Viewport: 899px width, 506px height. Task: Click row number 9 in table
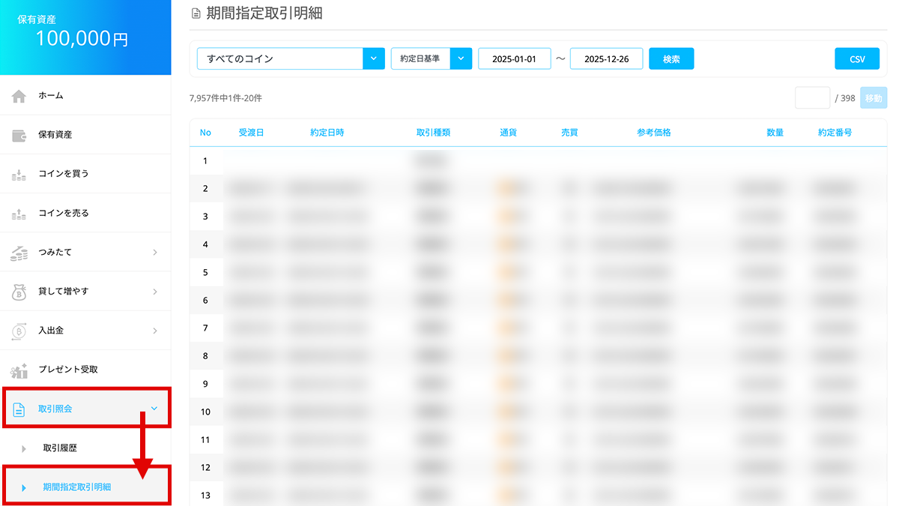coord(205,384)
